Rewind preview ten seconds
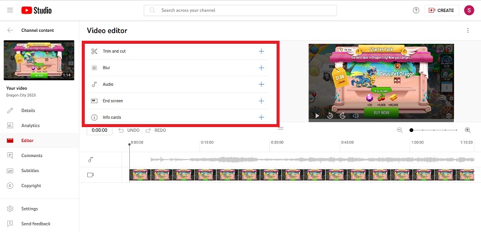This screenshot has width=481, height=232. point(330,116)
